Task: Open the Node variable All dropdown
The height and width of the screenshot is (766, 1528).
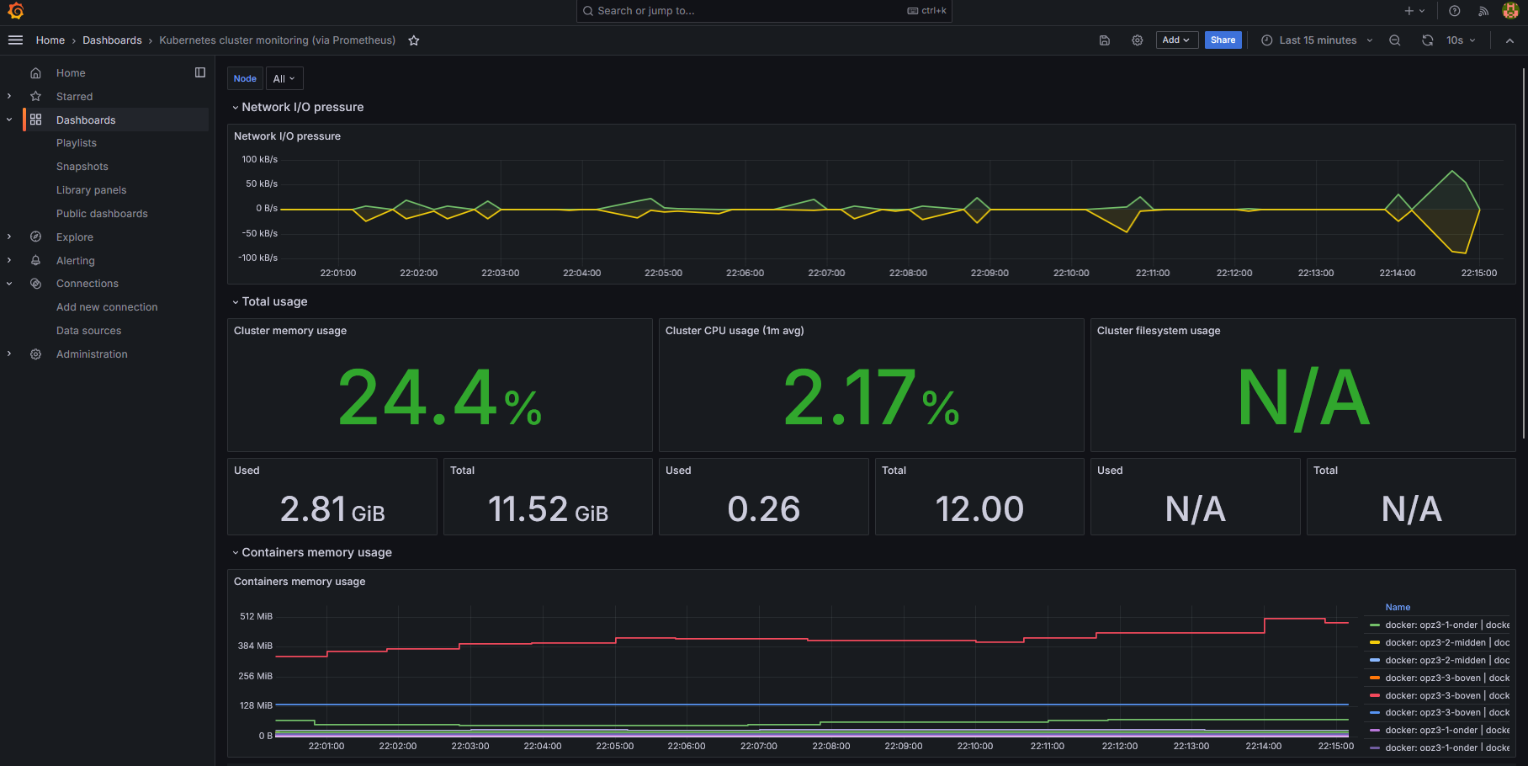Action: pos(284,78)
